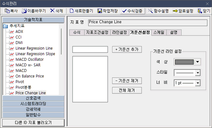Select DMI in the indicator tree
The height and width of the screenshot is (128, 212).
(19, 43)
